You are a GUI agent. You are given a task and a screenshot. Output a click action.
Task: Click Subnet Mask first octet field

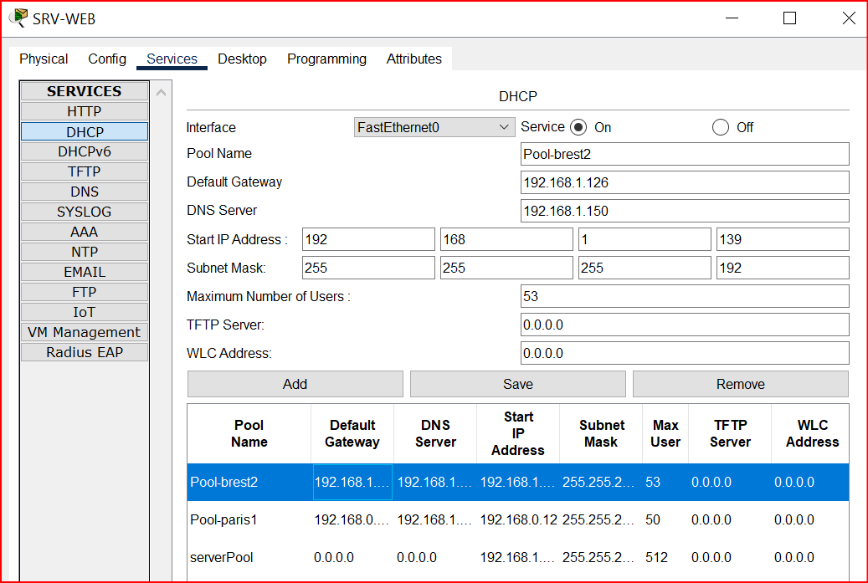point(368,268)
